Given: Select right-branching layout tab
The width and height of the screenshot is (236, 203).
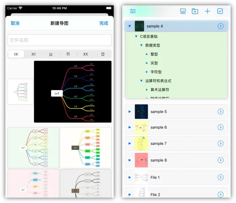Looking at the screenshot, I should (16, 54).
